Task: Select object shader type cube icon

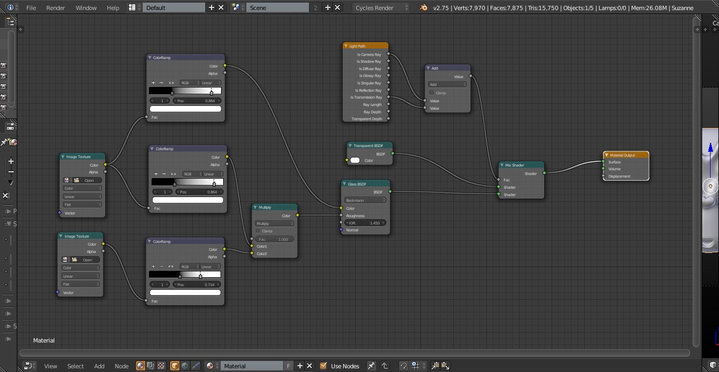Action: (175, 366)
